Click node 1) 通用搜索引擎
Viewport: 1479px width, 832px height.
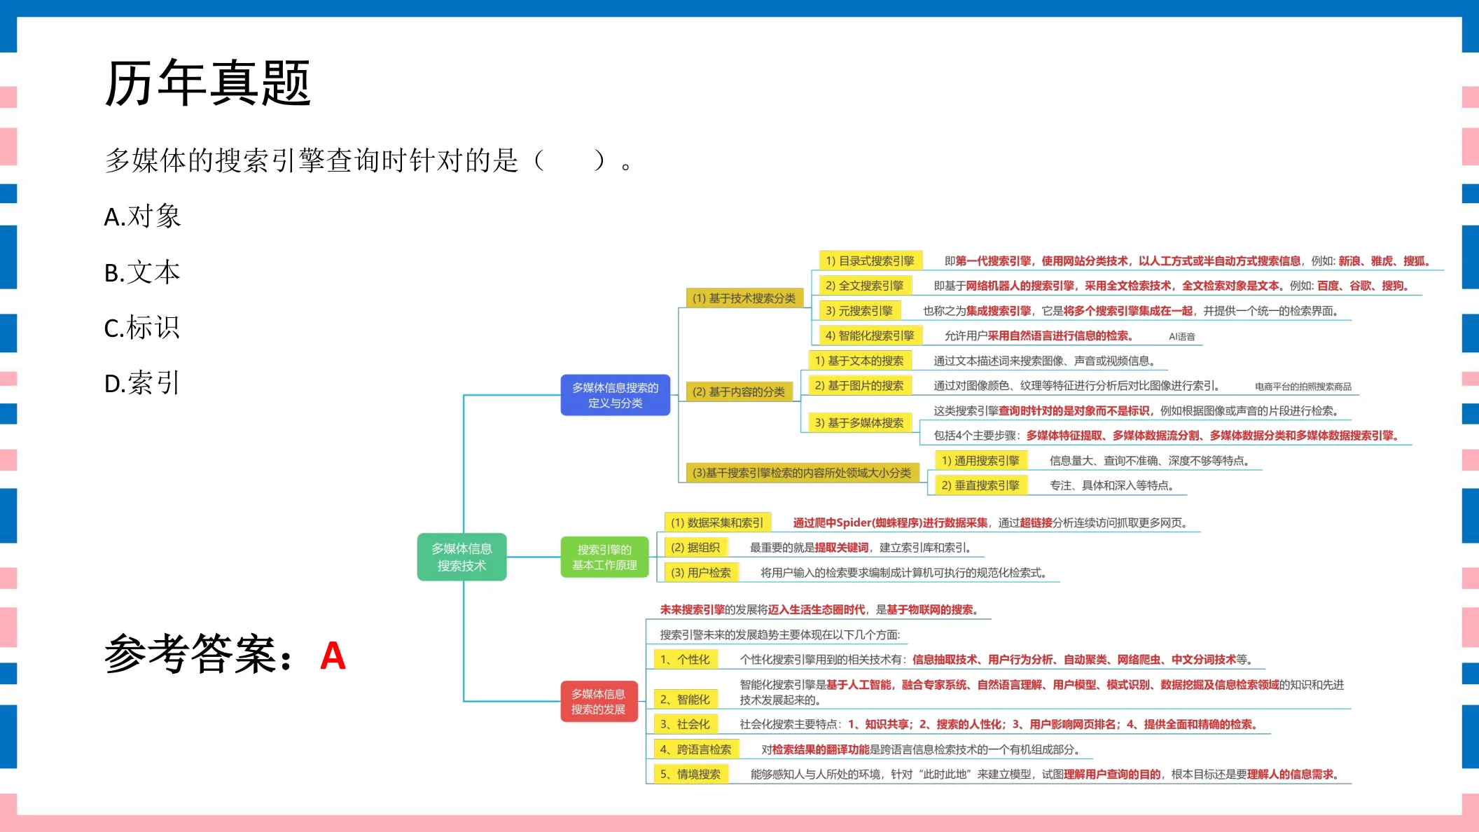pyautogui.click(x=980, y=460)
